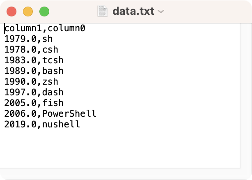252x180 pixels.
Task: Click the data.txt window title text
Action: pos(133,11)
